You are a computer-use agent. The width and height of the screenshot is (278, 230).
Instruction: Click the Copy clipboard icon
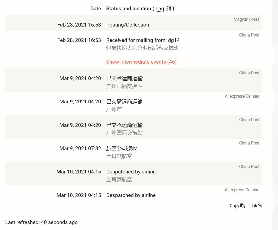242,206
